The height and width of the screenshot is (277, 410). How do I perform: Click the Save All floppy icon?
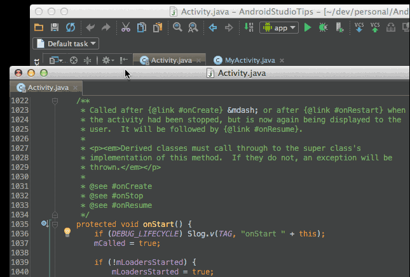pos(55,27)
